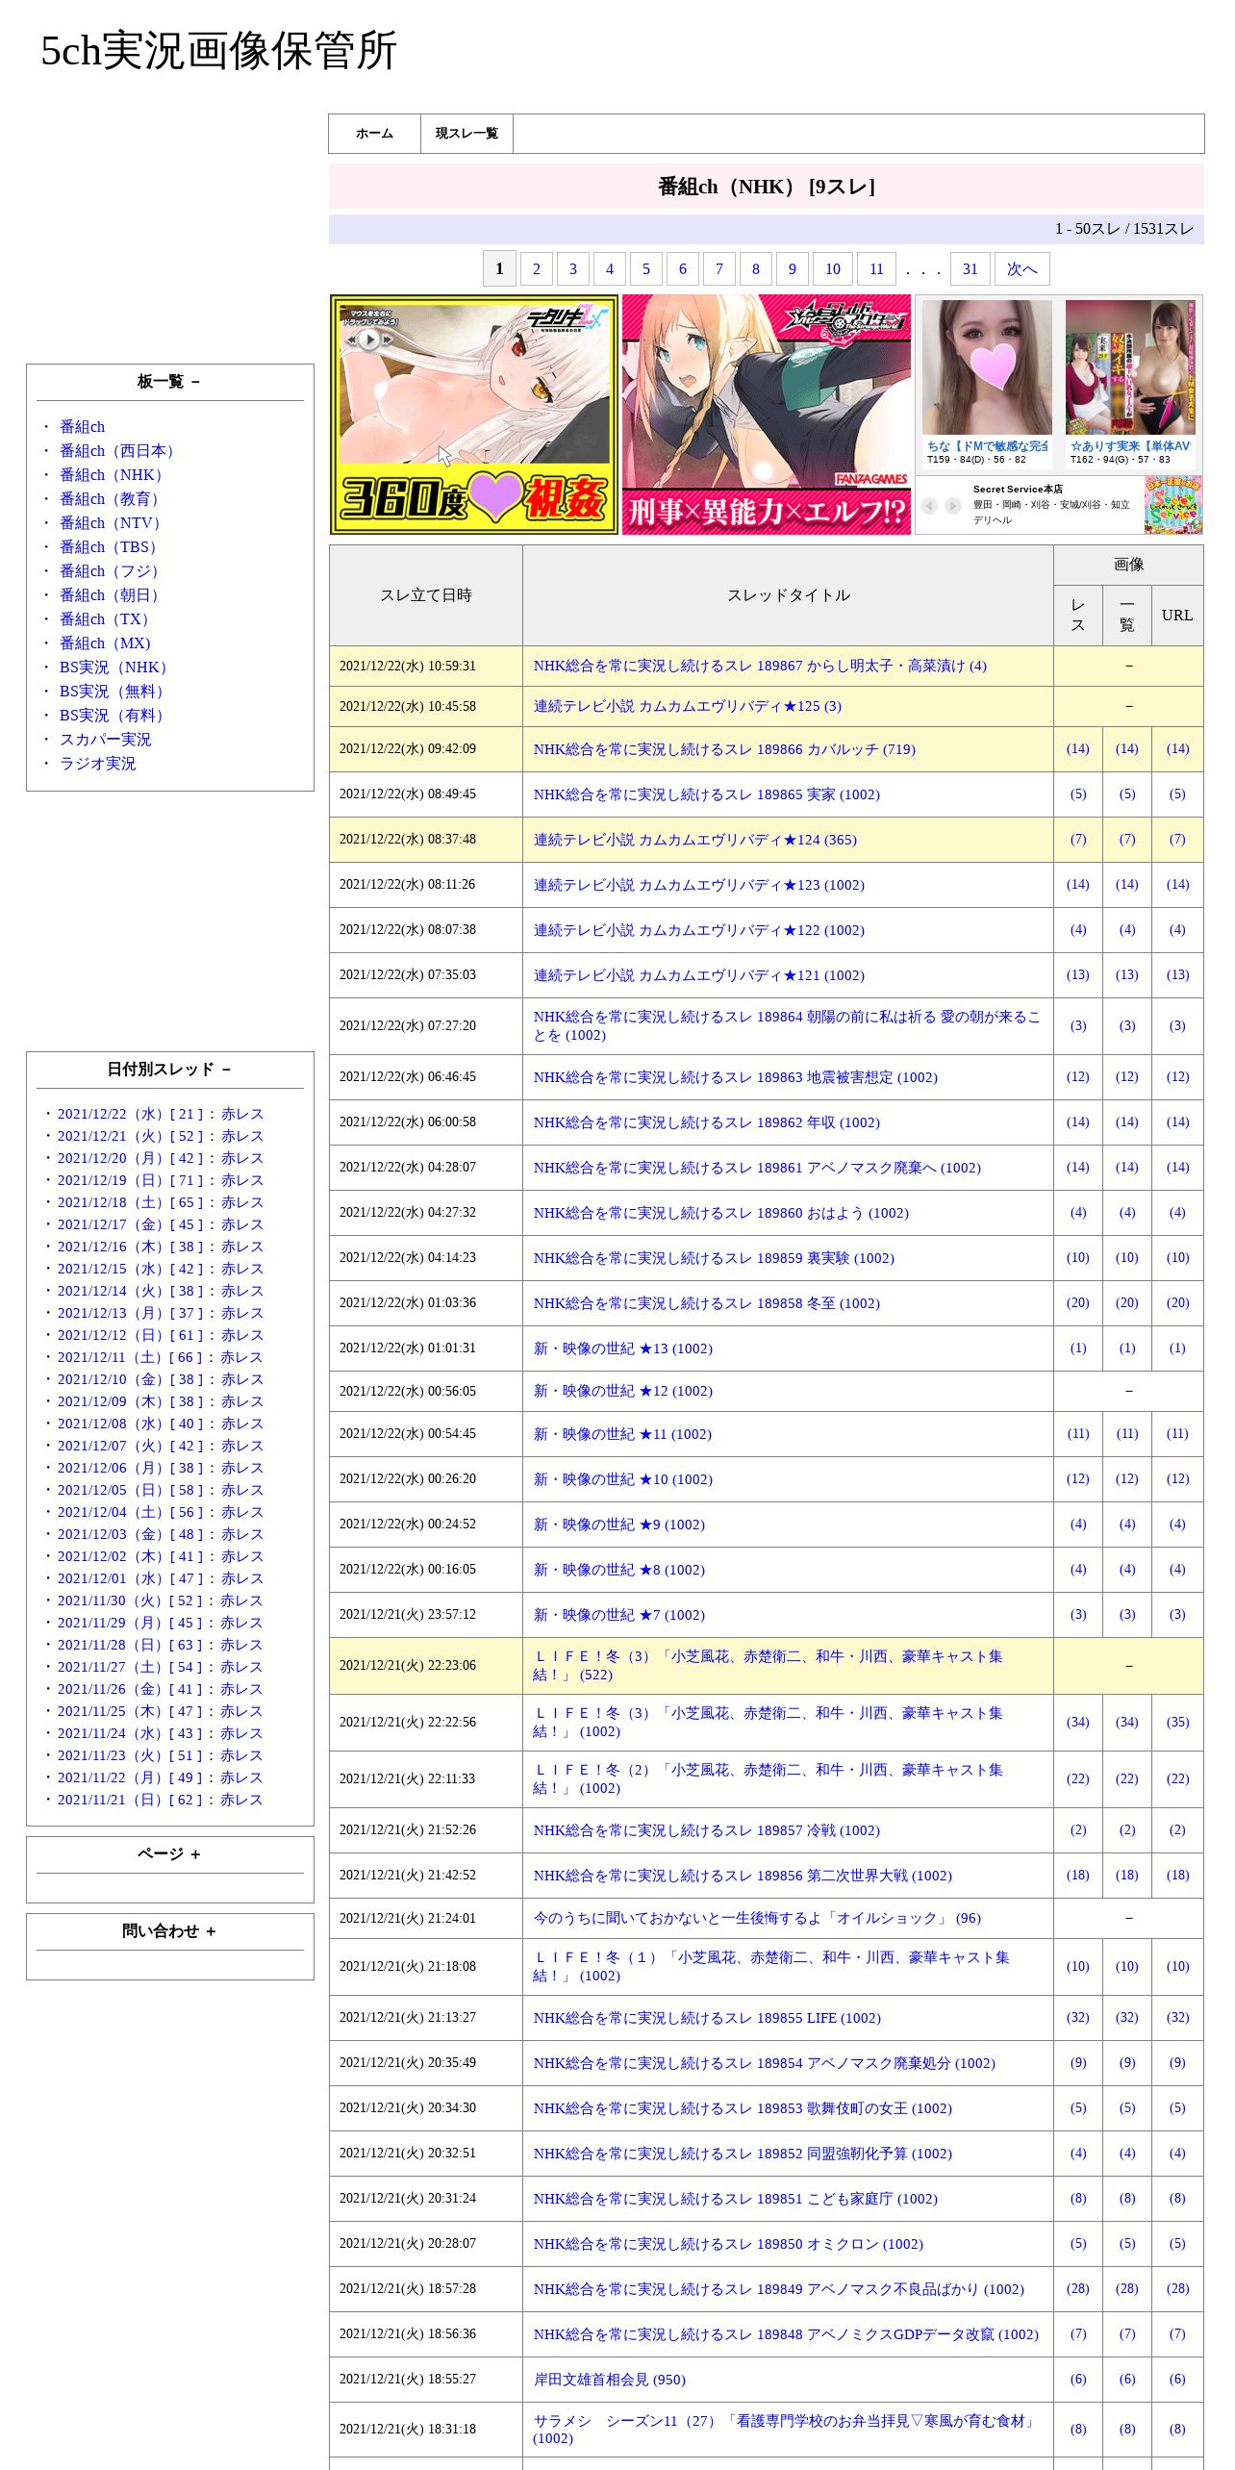The width and height of the screenshot is (1235, 2470).
Task: Go to page 5 of threads
Action: point(646,269)
